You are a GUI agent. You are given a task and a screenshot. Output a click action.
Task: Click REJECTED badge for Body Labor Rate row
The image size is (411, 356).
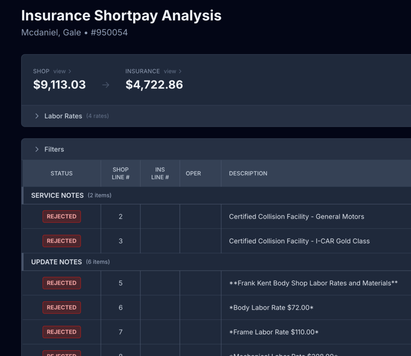click(x=61, y=307)
